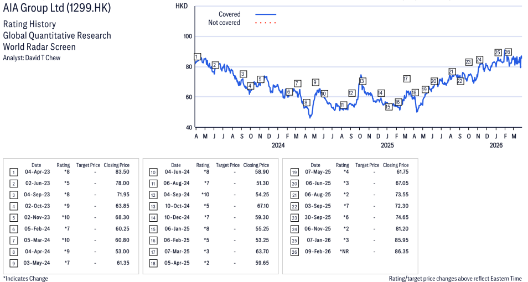The width and height of the screenshot is (528, 282).
Task: Click chart marker 1 on the price line
Action: (x=197, y=57)
